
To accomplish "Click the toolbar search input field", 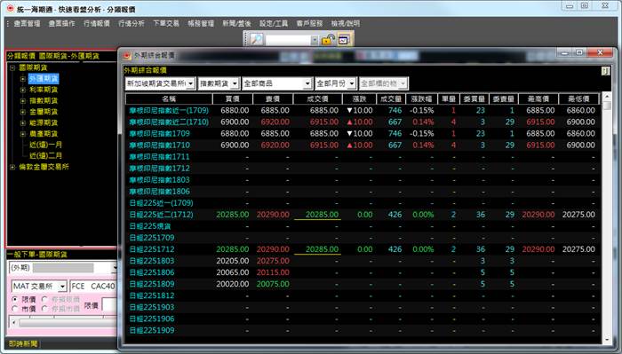I will [x=288, y=40].
